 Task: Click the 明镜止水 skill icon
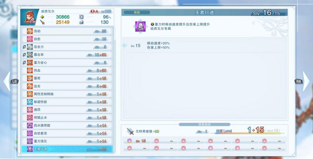point(30,118)
